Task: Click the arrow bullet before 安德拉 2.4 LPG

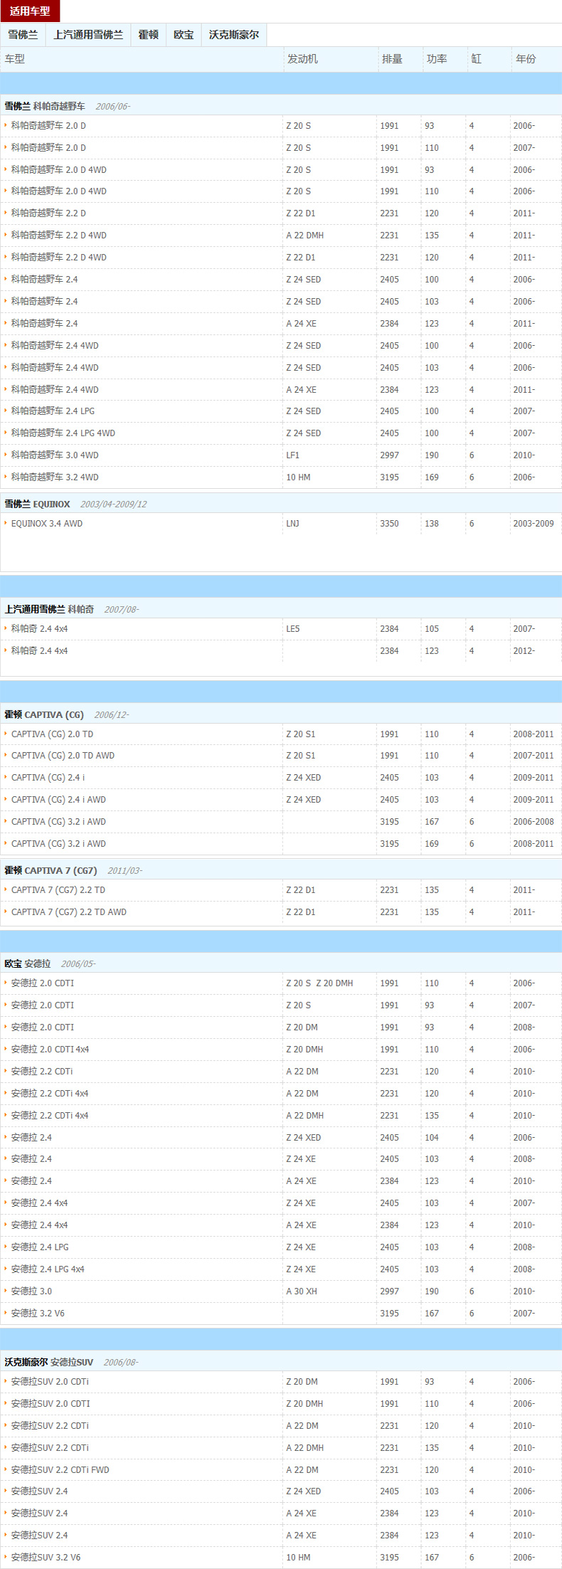Action: [x=6, y=1247]
